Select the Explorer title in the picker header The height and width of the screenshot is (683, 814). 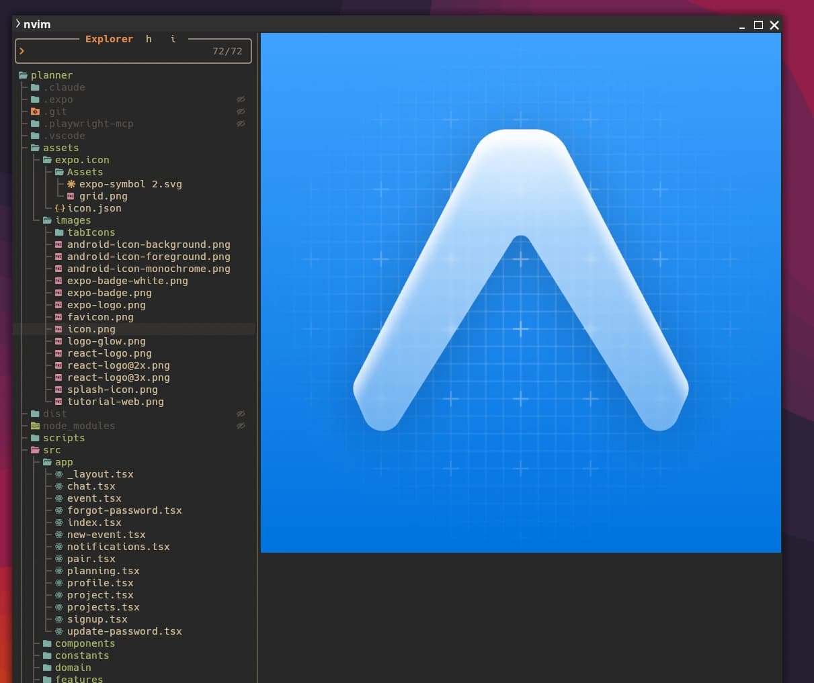(109, 39)
